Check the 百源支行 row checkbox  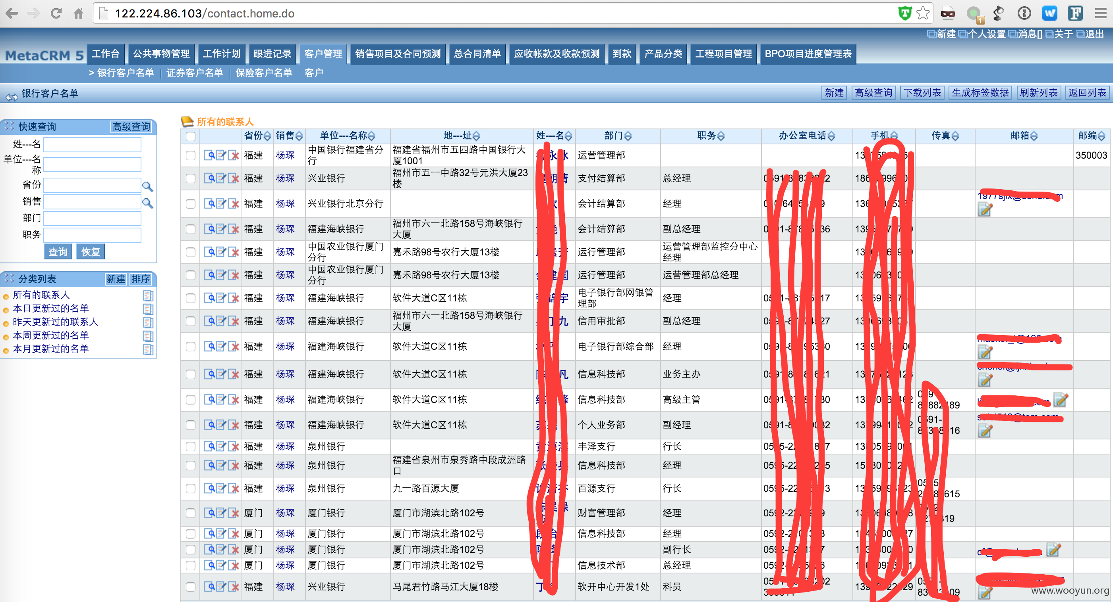pyautogui.click(x=190, y=488)
